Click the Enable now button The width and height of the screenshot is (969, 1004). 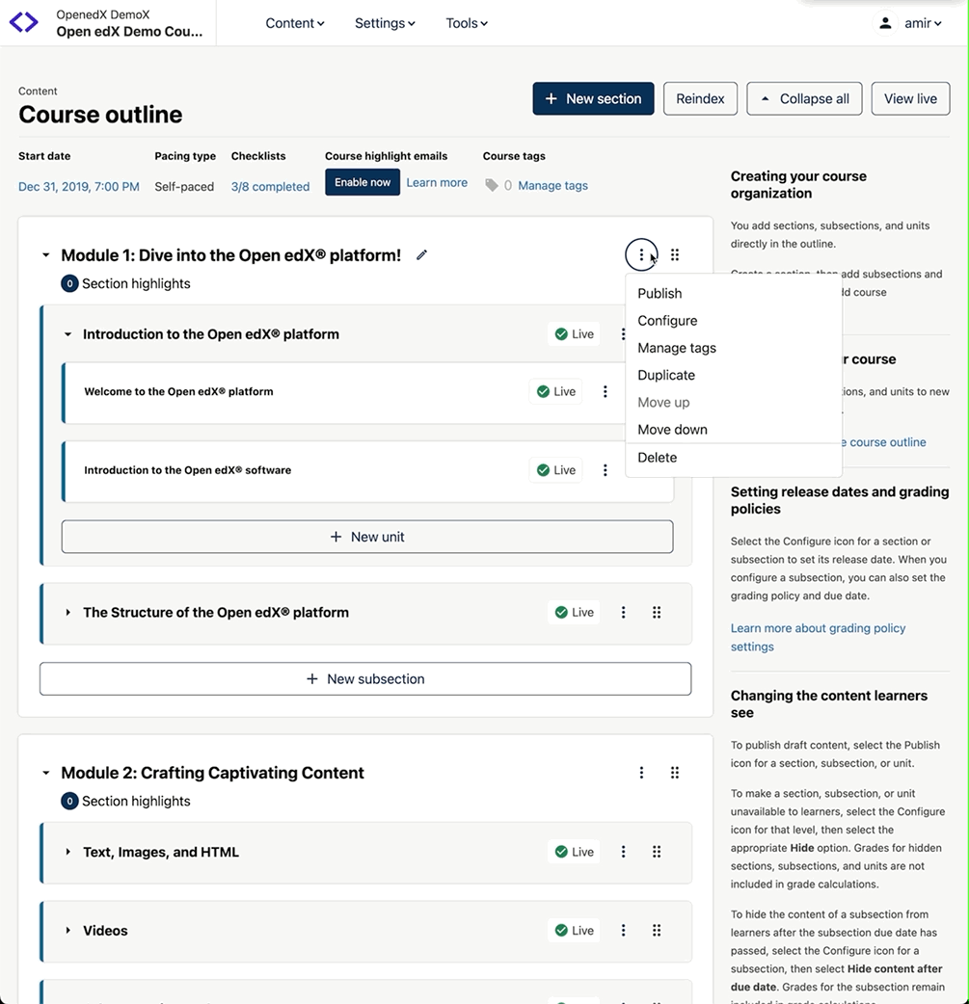click(363, 182)
